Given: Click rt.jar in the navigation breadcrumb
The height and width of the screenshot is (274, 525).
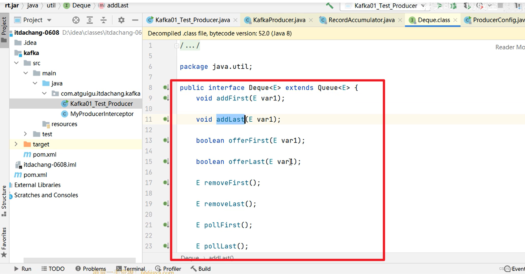Looking at the screenshot, I should pyautogui.click(x=12, y=5).
